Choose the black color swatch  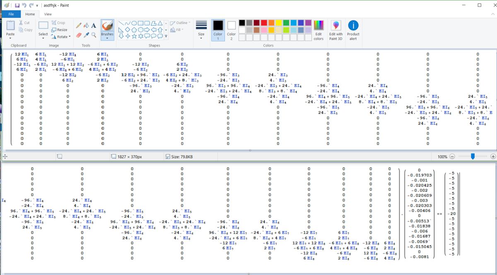click(242, 23)
